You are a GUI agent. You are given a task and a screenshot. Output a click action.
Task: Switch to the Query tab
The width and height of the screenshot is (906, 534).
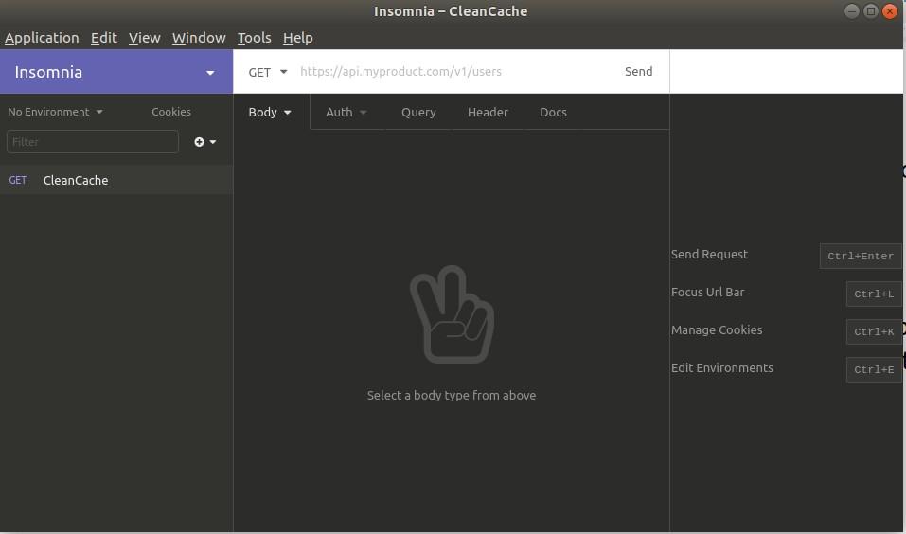(417, 113)
